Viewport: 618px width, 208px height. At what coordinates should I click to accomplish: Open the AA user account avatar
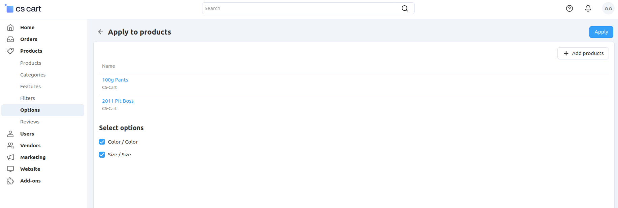coord(608,8)
